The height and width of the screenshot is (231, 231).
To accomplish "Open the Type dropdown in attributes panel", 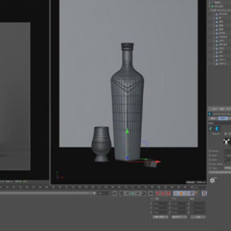I will point(227,168).
